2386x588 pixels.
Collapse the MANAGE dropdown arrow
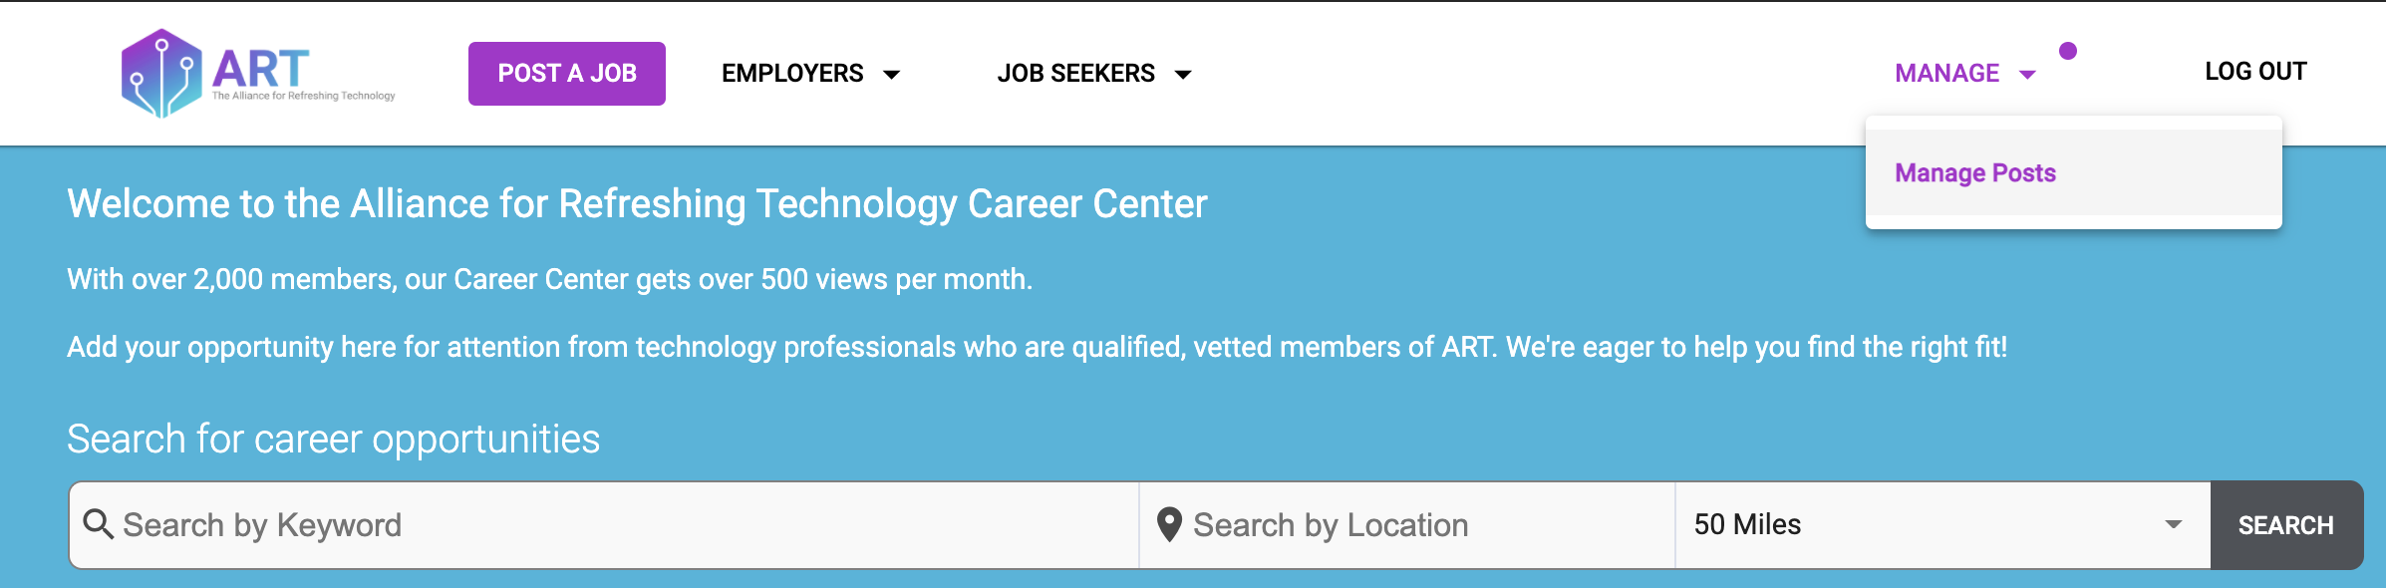pos(2027,75)
